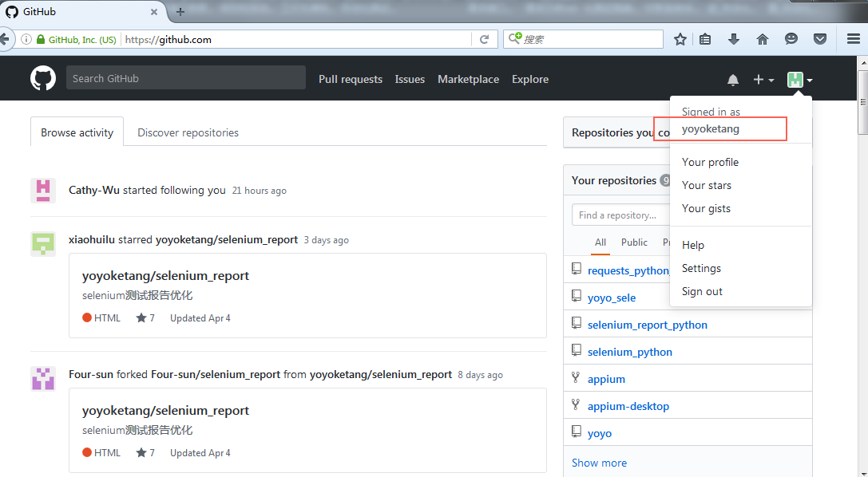This screenshot has height=477, width=868.
Task: Open Cathy-Wu user link
Action: [x=94, y=190]
